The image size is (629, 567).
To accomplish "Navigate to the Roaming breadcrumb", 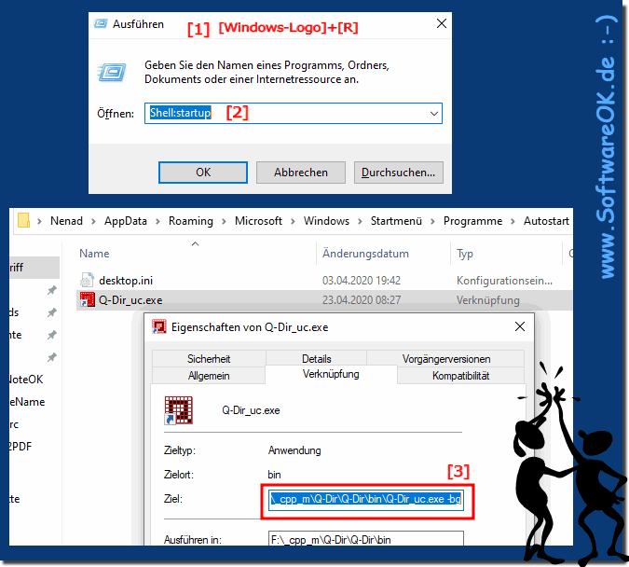I will 190,221.
